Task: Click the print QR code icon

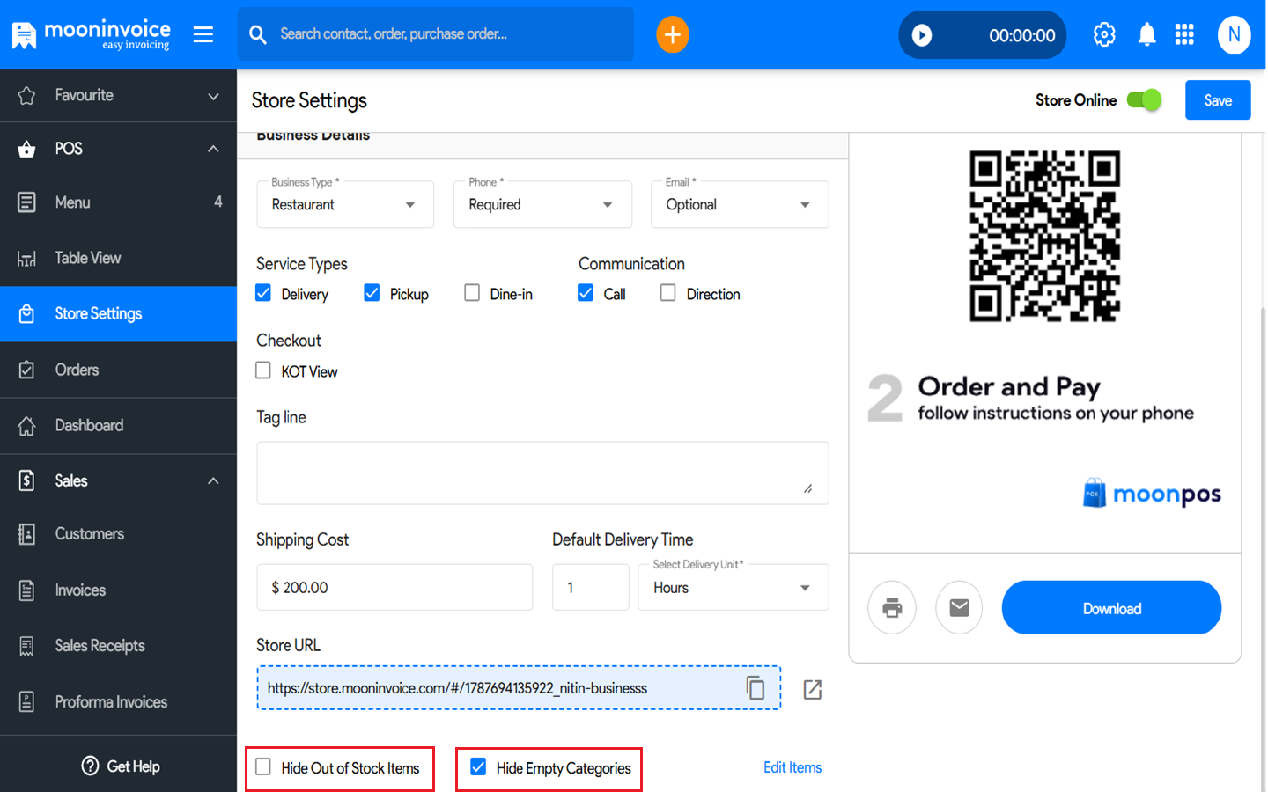Action: tap(892, 607)
